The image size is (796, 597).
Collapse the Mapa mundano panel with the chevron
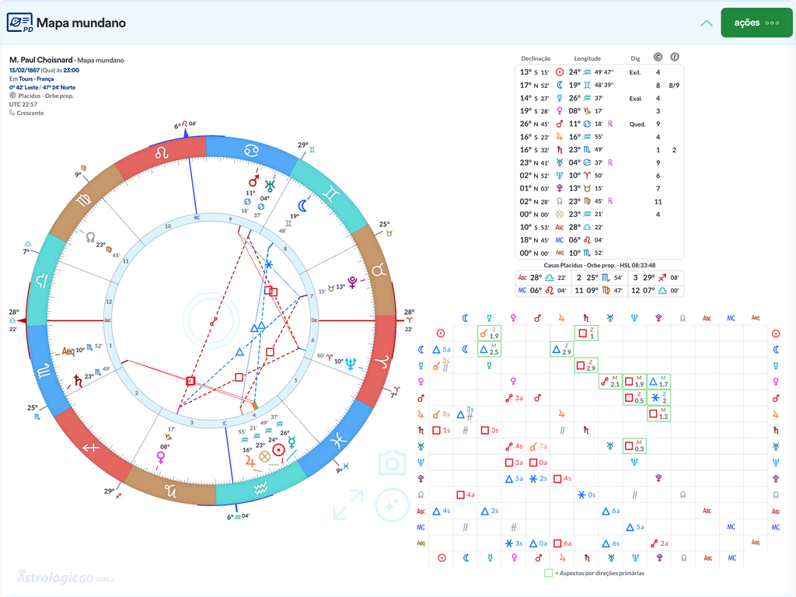[706, 23]
